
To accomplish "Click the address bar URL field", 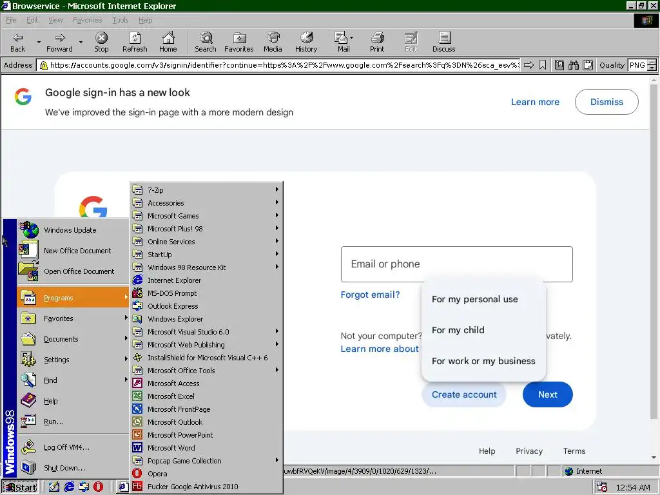I will point(279,65).
